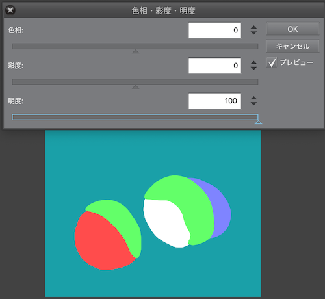Increase 明度 value with up arrow
This screenshot has height=299, width=325.
253,98
